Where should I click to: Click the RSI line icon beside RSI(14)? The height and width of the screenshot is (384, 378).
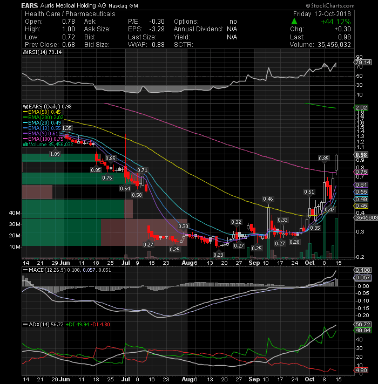click(x=25, y=52)
